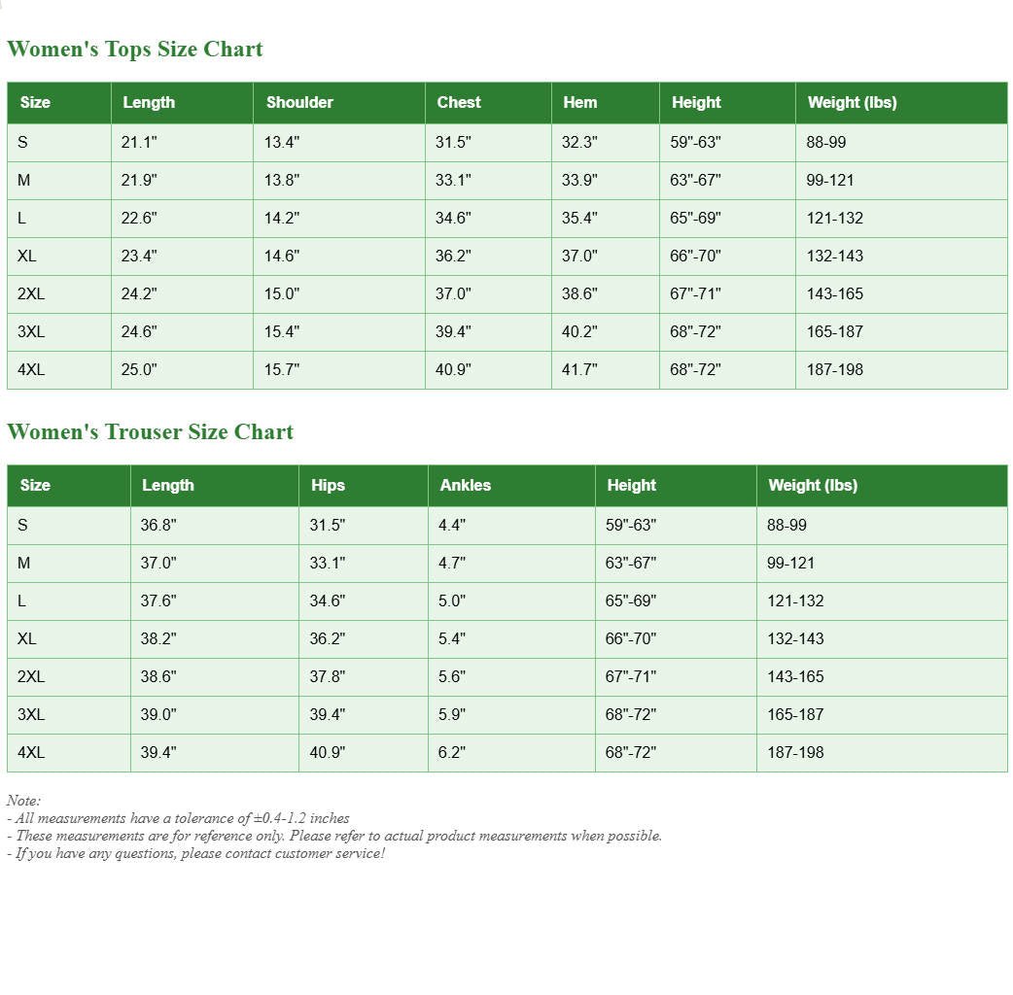The image size is (1013, 995).
Task: Select the 2XL size cell in trouser table
Action: [x=31, y=676]
